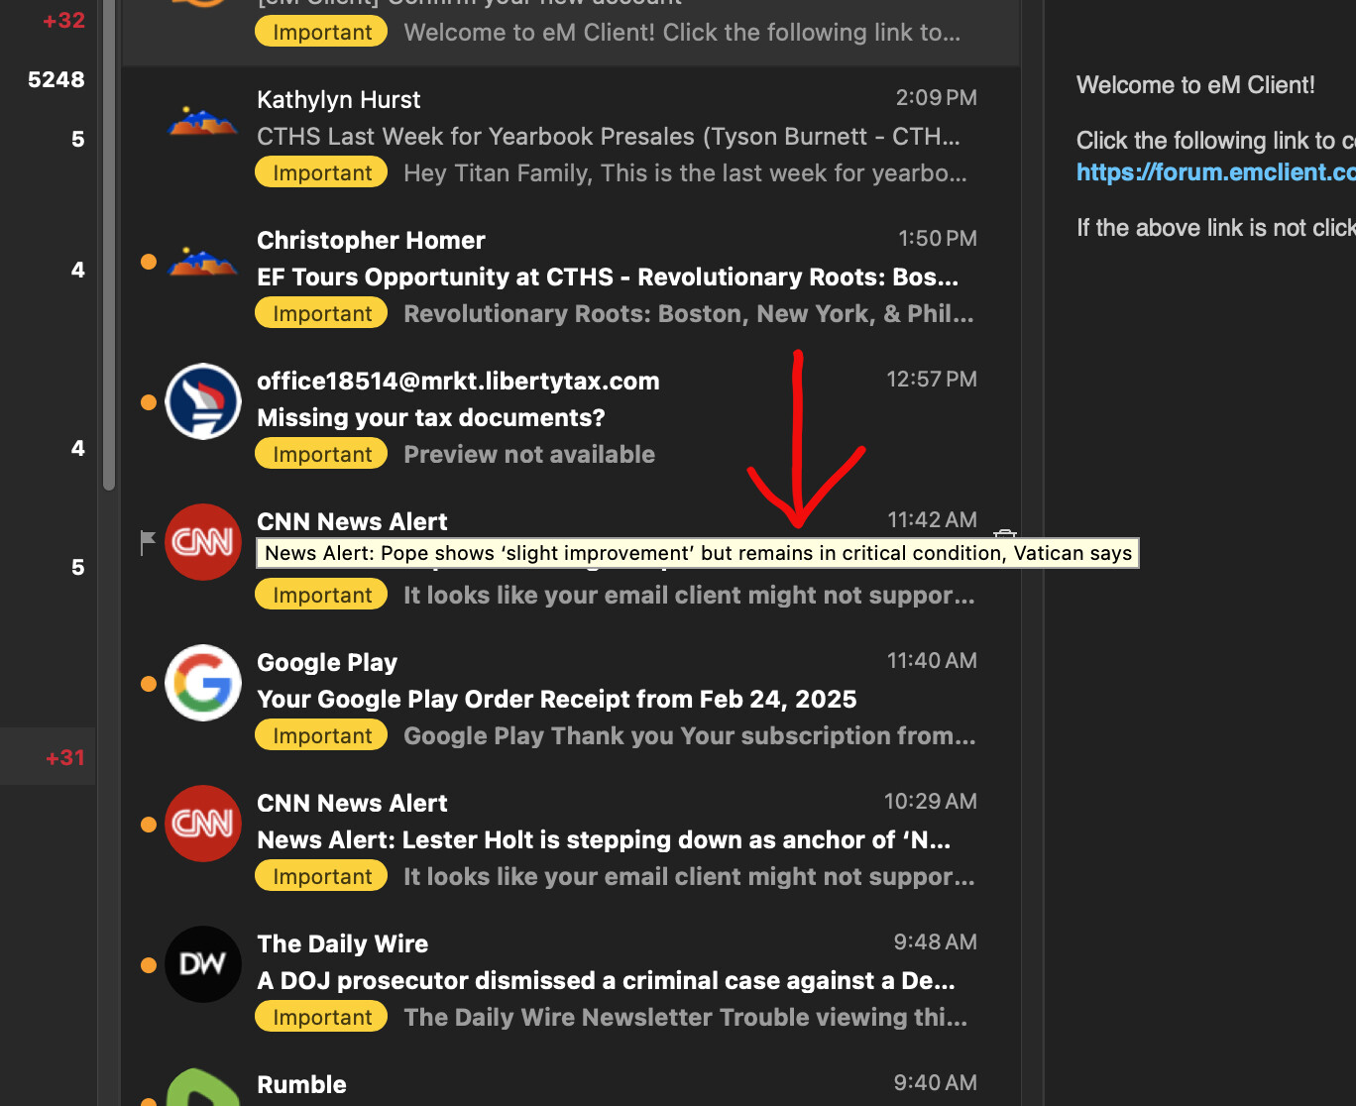Viewport: 1356px width, 1106px height.
Task: Click the Google Play sender name
Action: tap(327, 663)
